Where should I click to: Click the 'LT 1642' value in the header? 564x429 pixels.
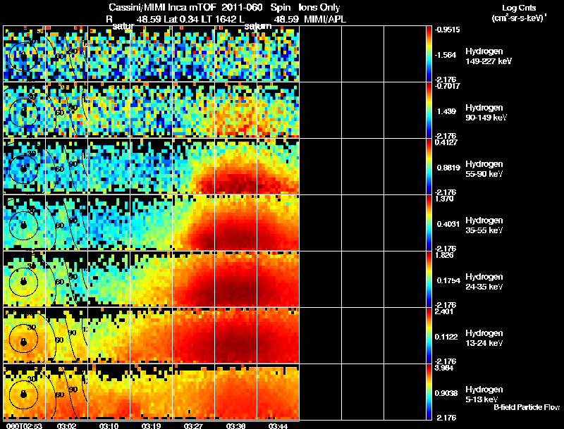coord(217,20)
